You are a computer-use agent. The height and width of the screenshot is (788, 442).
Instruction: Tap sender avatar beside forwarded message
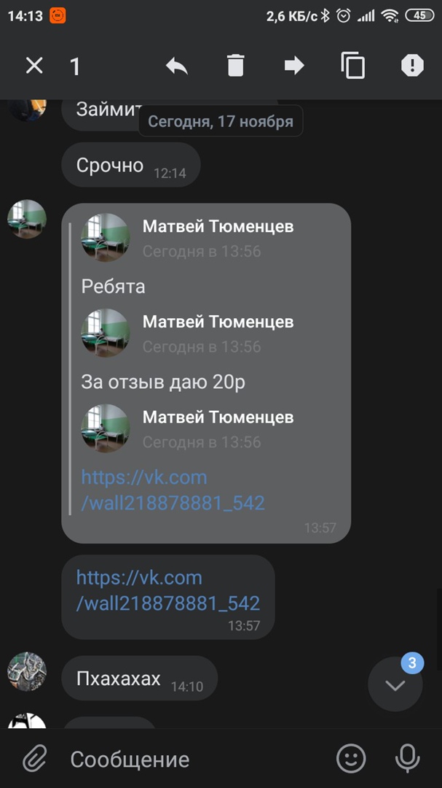pos(27,219)
